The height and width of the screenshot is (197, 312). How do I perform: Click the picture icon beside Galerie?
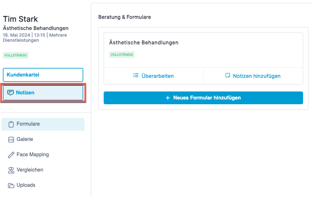11,140
